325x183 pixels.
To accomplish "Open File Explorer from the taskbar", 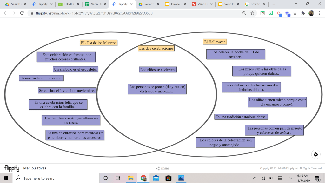I will [130, 178].
